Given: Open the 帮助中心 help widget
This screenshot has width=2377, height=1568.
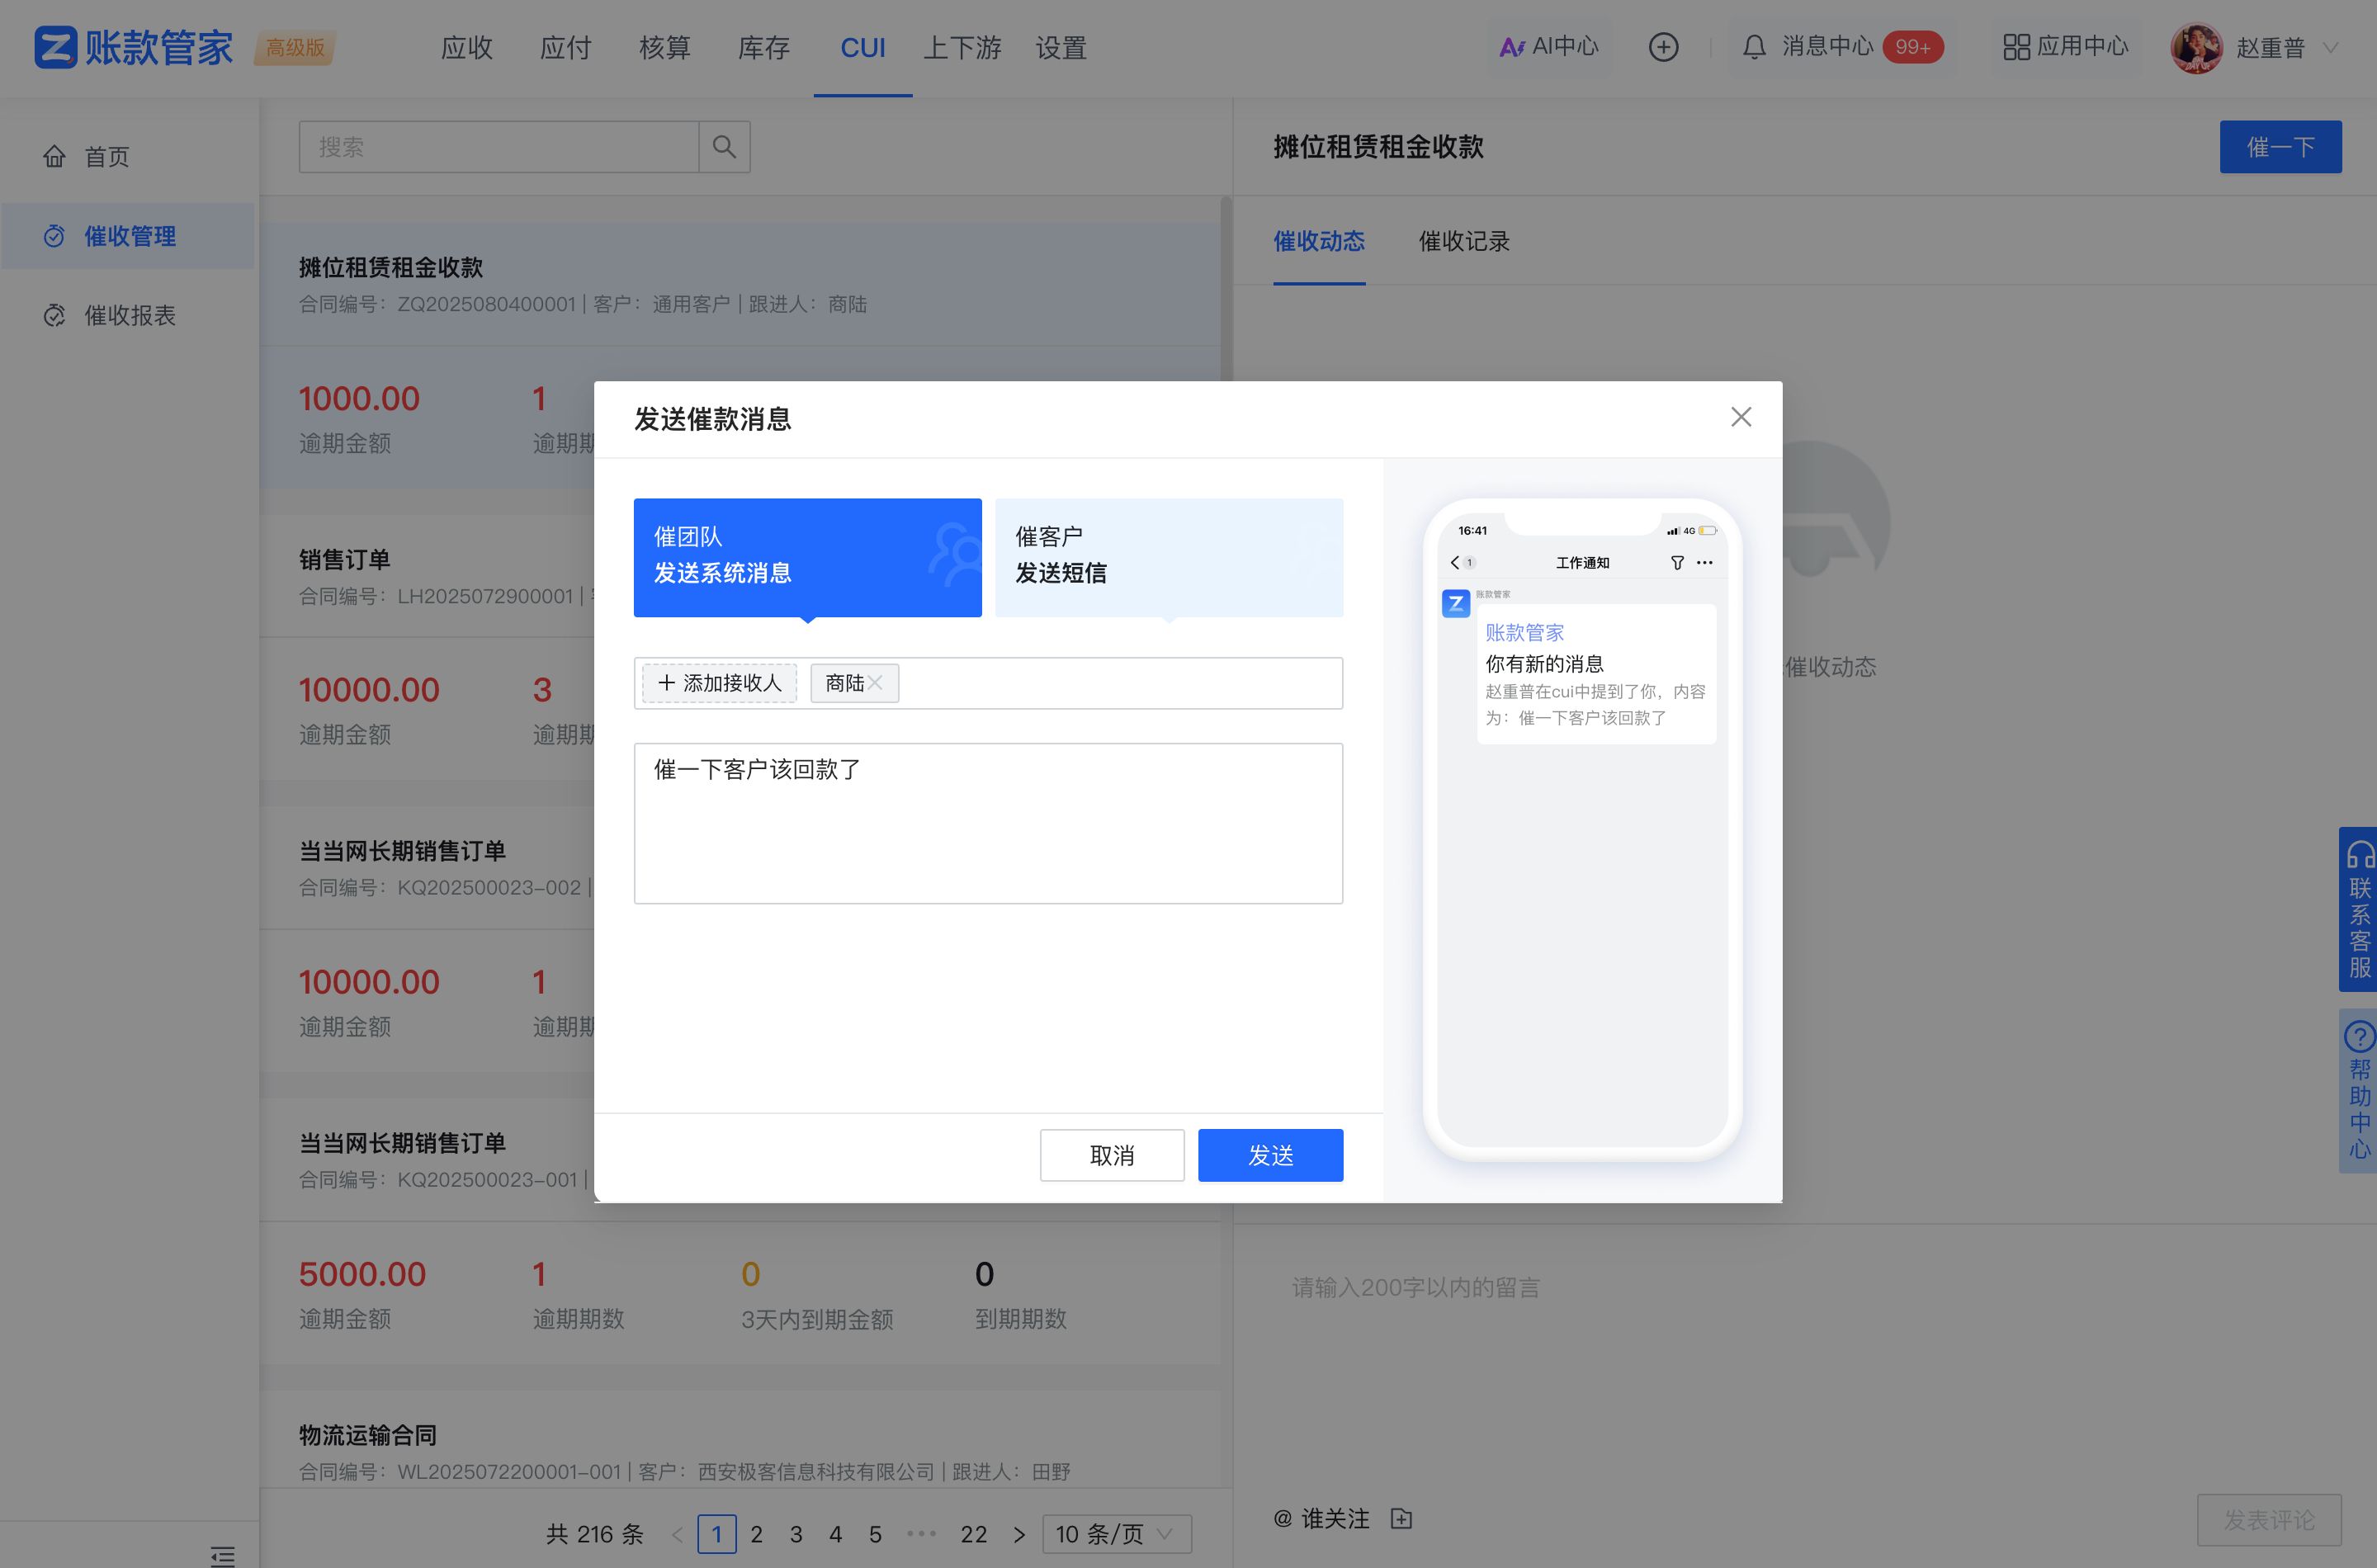Looking at the screenshot, I should (x=2359, y=1090).
